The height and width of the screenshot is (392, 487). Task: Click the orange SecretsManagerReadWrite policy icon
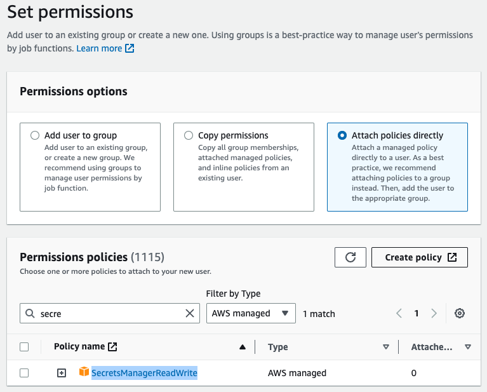[84, 372]
